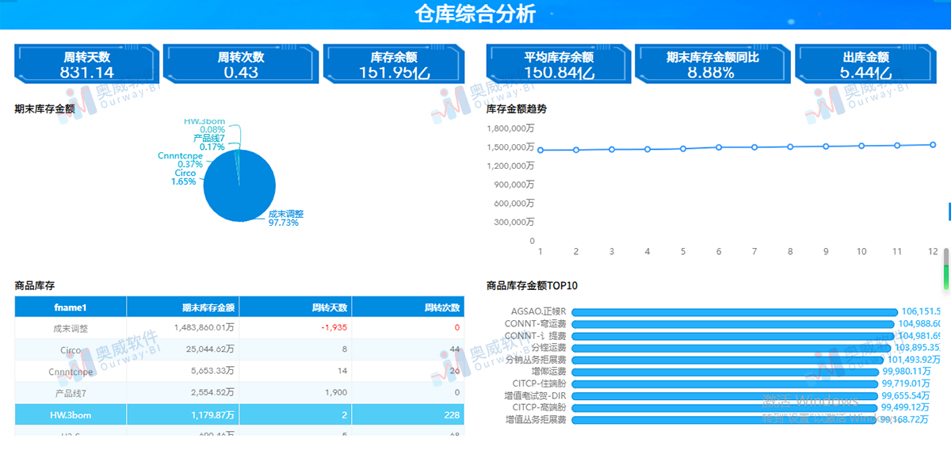Click the Cnnntcnpe 0.37% pie label
Screen dimensions: 951x450
pyautogui.click(x=180, y=160)
